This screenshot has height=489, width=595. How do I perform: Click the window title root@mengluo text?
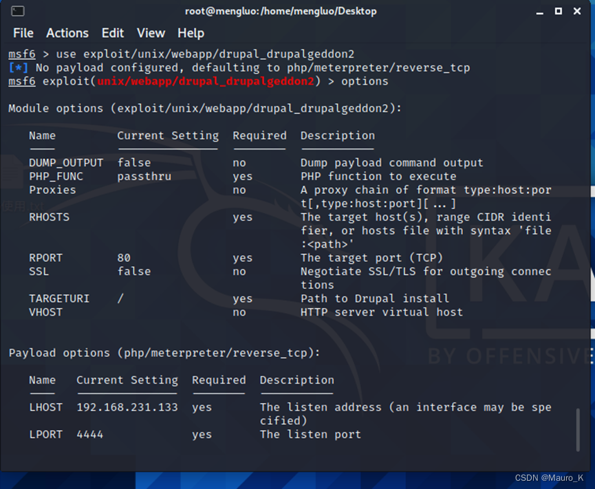coord(281,11)
